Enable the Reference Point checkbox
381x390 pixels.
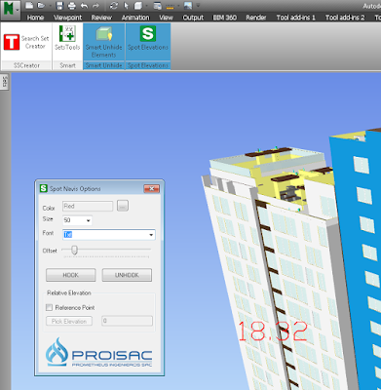[49, 307]
